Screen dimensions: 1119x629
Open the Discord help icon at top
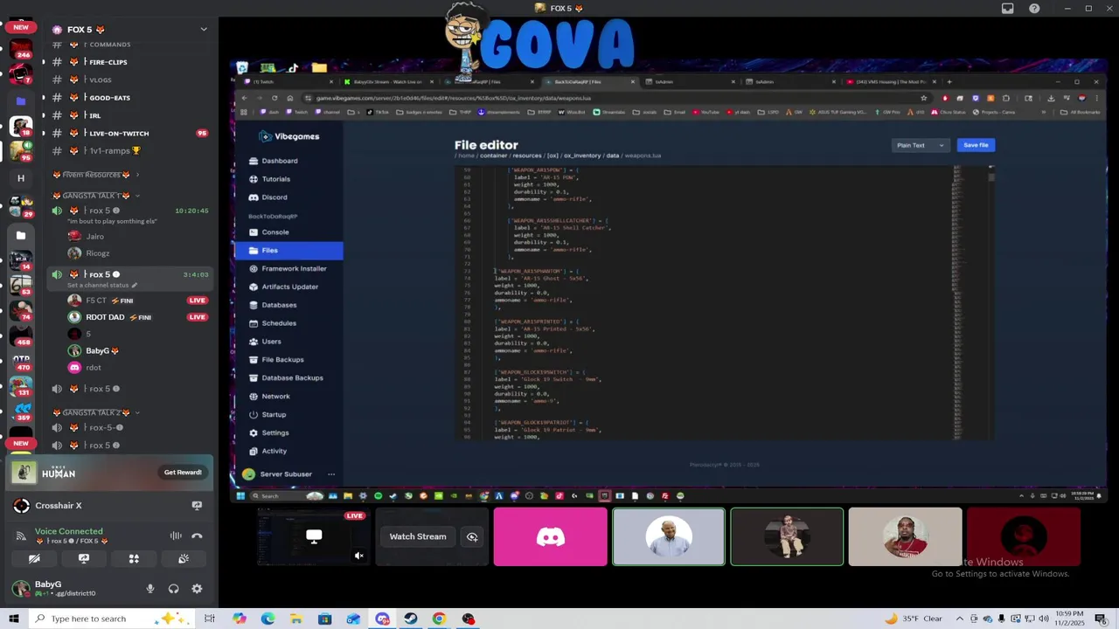click(x=1034, y=8)
